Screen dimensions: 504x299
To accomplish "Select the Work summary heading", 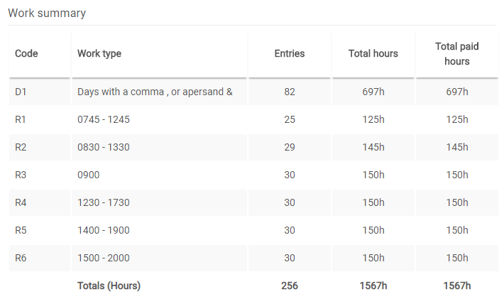I will click(47, 13).
